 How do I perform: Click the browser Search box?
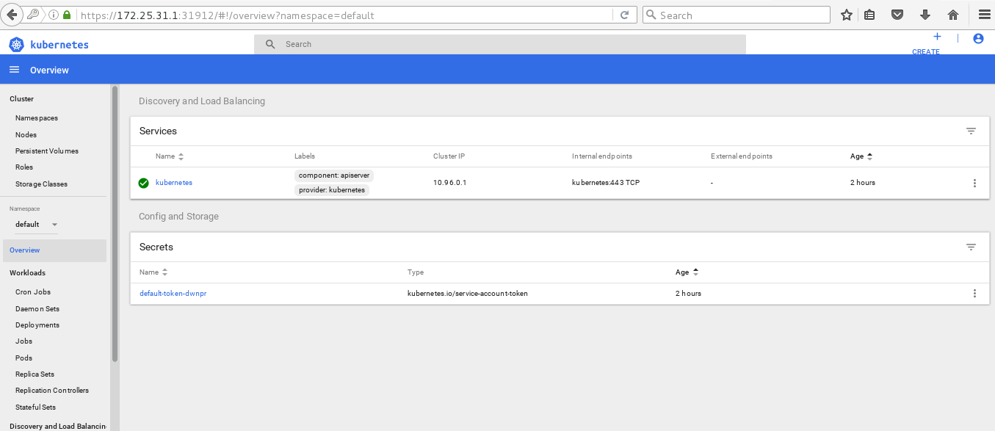pyautogui.click(x=736, y=15)
